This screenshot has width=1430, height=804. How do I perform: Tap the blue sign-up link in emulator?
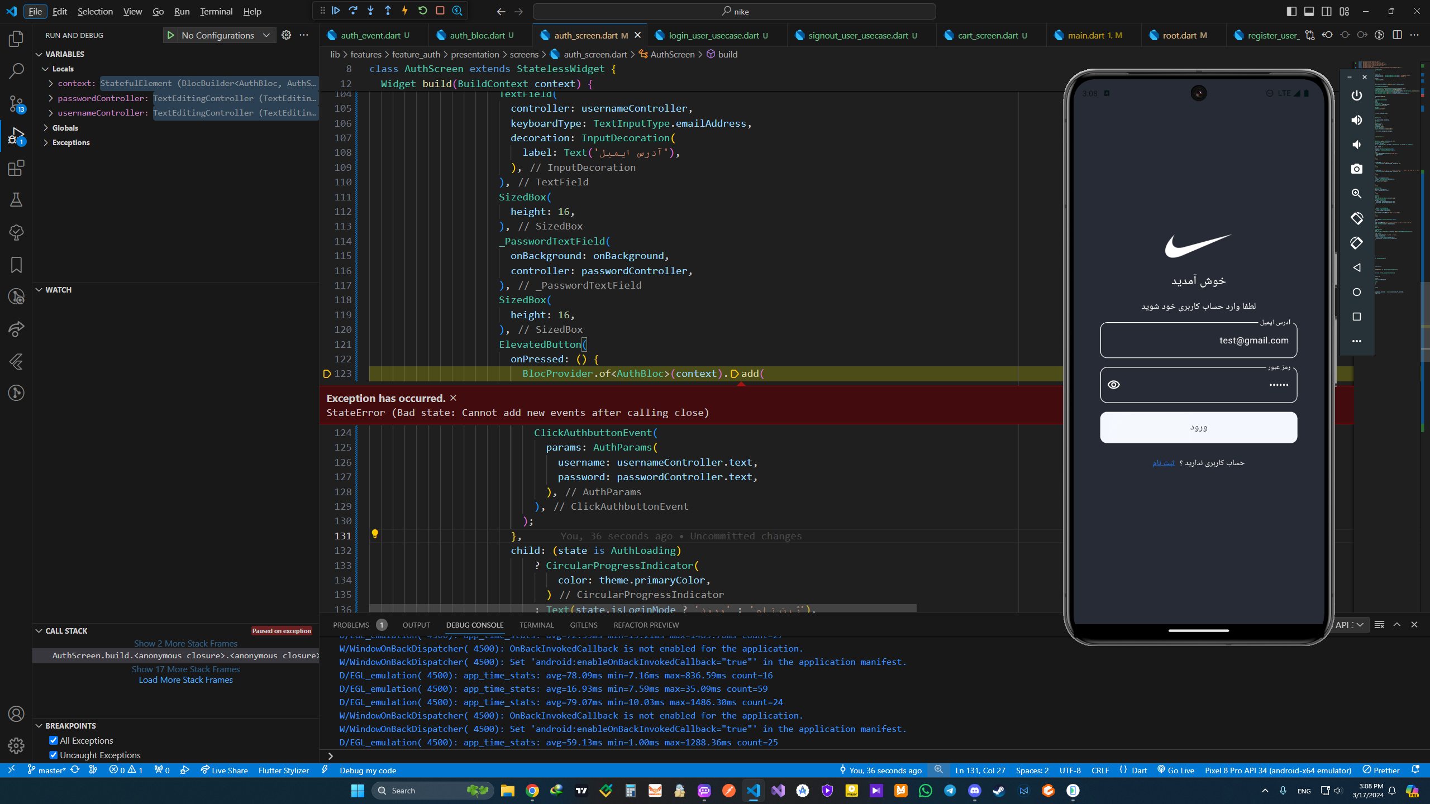[x=1164, y=463]
